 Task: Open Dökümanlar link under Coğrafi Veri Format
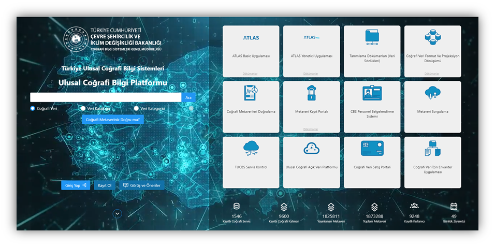pyautogui.click(x=431, y=74)
